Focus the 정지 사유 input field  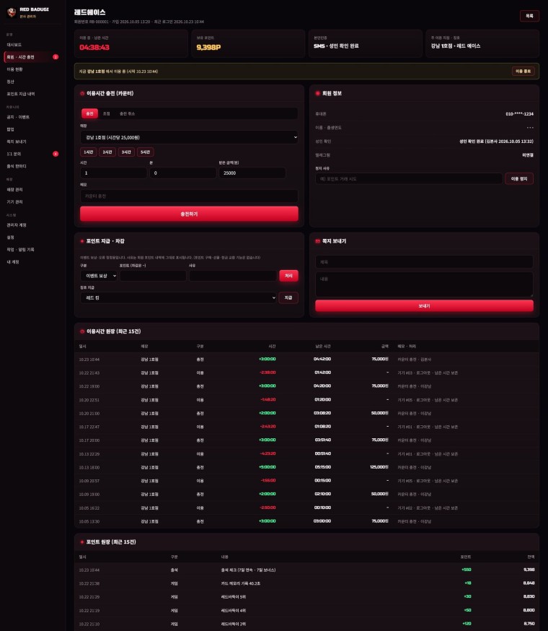[x=409, y=178]
